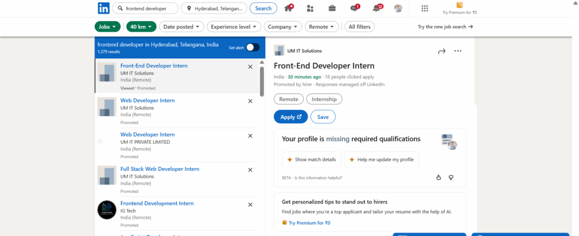Open the 40 km distance dropdown
Viewport: 579px width, 236px height.
click(x=141, y=27)
